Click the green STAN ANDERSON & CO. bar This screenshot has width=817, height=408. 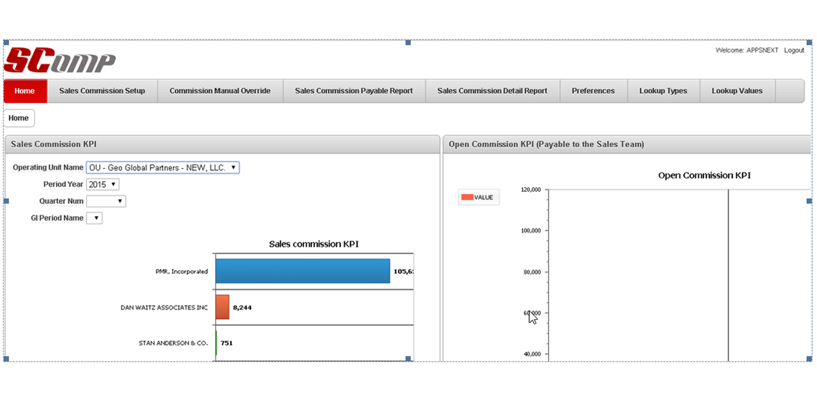point(216,343)
